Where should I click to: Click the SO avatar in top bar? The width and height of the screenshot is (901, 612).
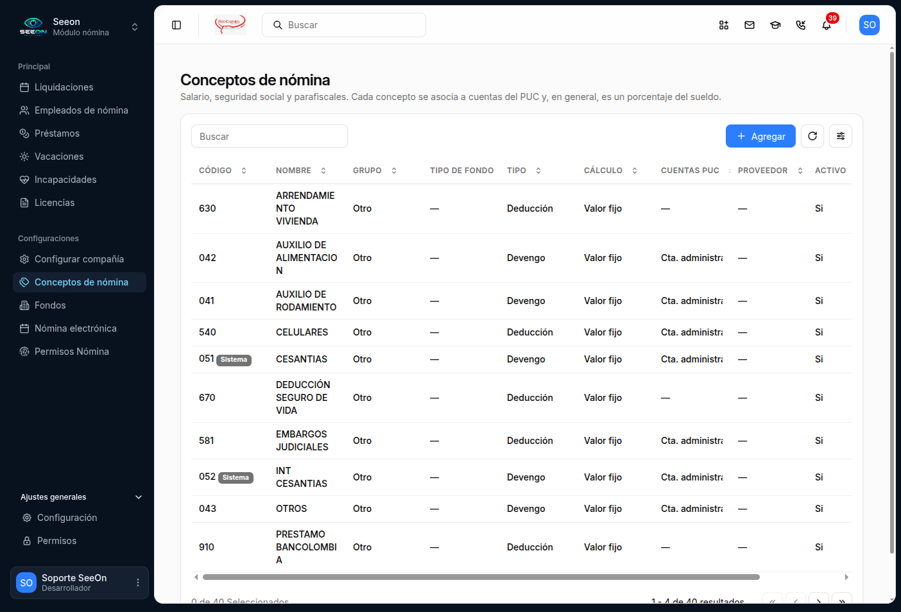pos(870,25)
